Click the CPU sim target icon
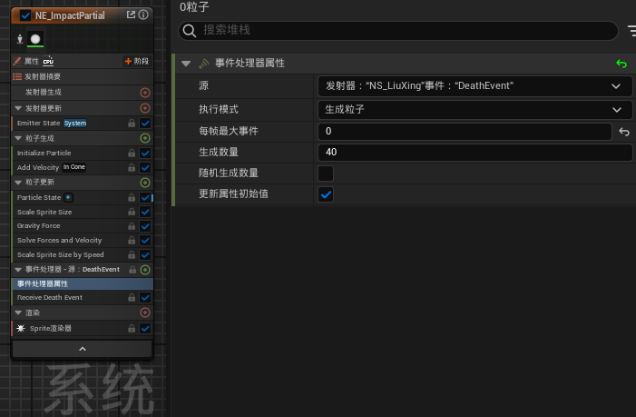The image size is (636, 417). click(48, 61)
